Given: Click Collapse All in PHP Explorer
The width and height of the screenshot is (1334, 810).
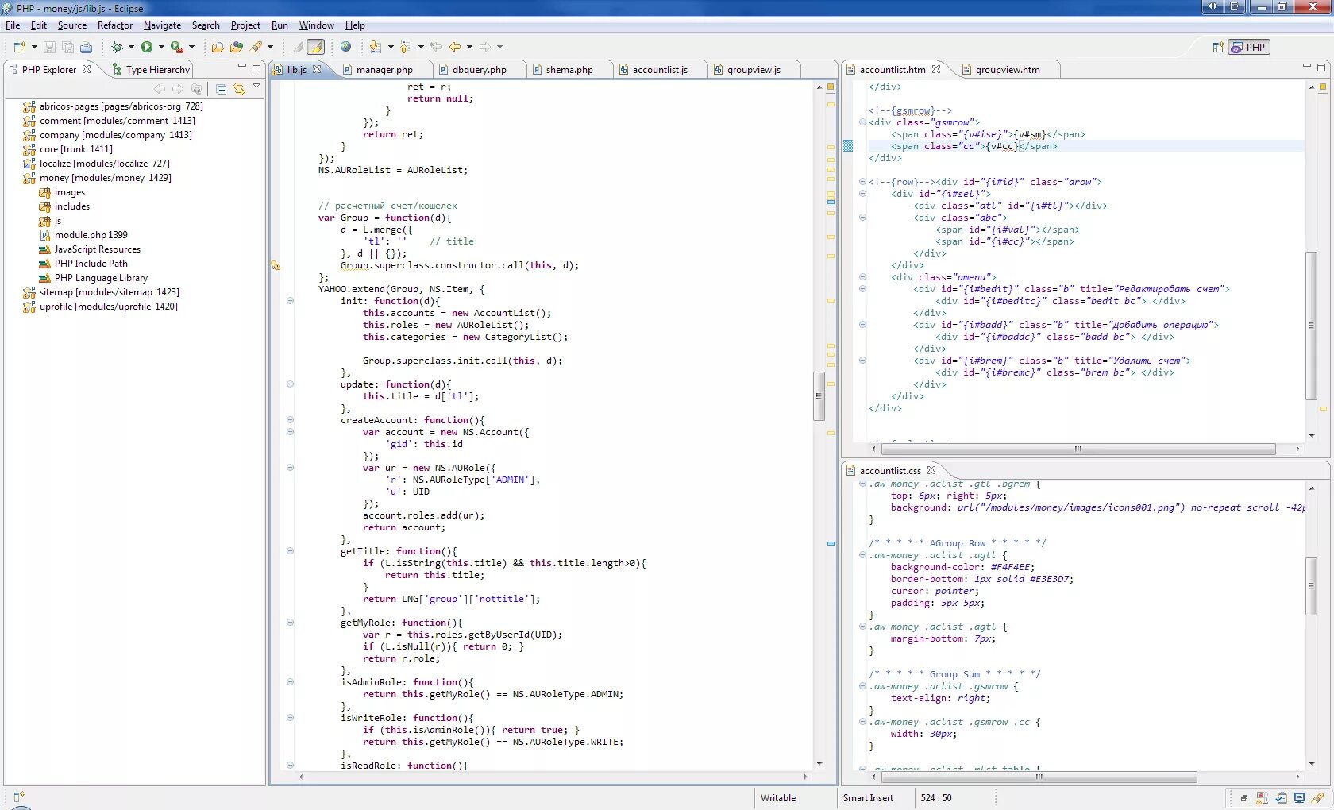Looking at the screenshot, I should [x=222, y=89].
